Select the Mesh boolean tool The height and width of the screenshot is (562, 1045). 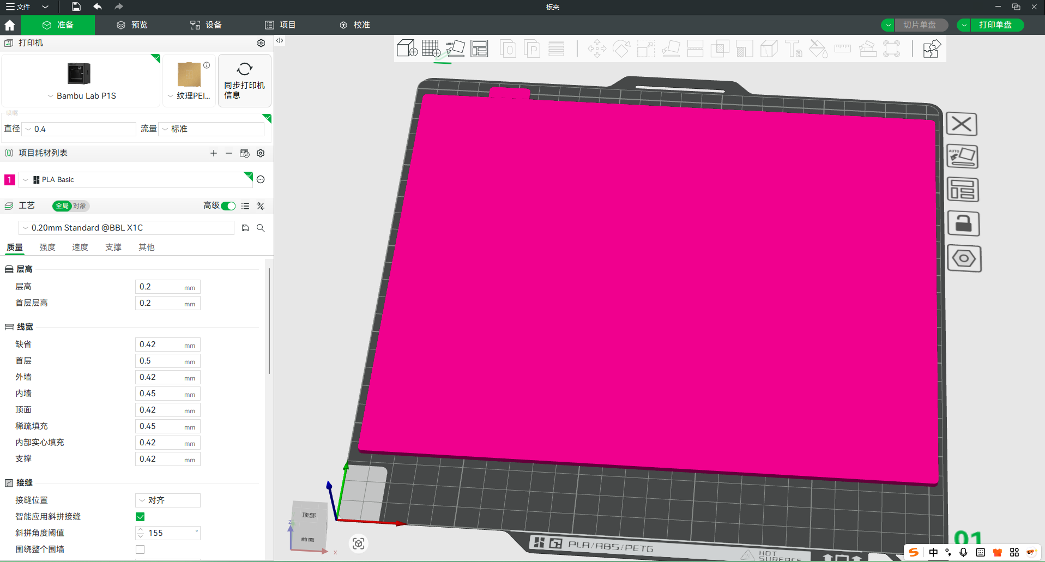click(720, 49)
